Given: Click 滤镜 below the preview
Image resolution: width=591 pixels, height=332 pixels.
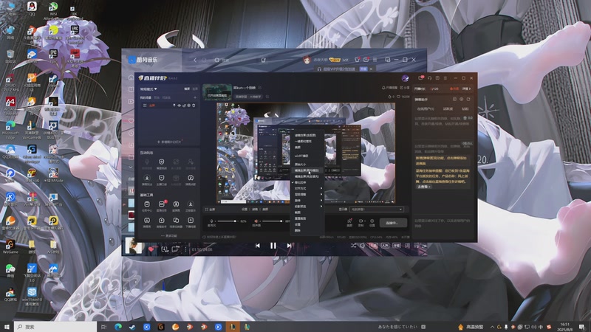Looking at the screenshot, I should coord(255,210).
